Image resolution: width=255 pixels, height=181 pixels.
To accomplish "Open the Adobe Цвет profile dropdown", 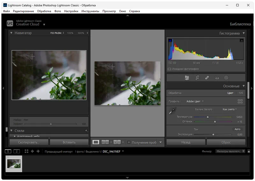I will tap(195, 101).
